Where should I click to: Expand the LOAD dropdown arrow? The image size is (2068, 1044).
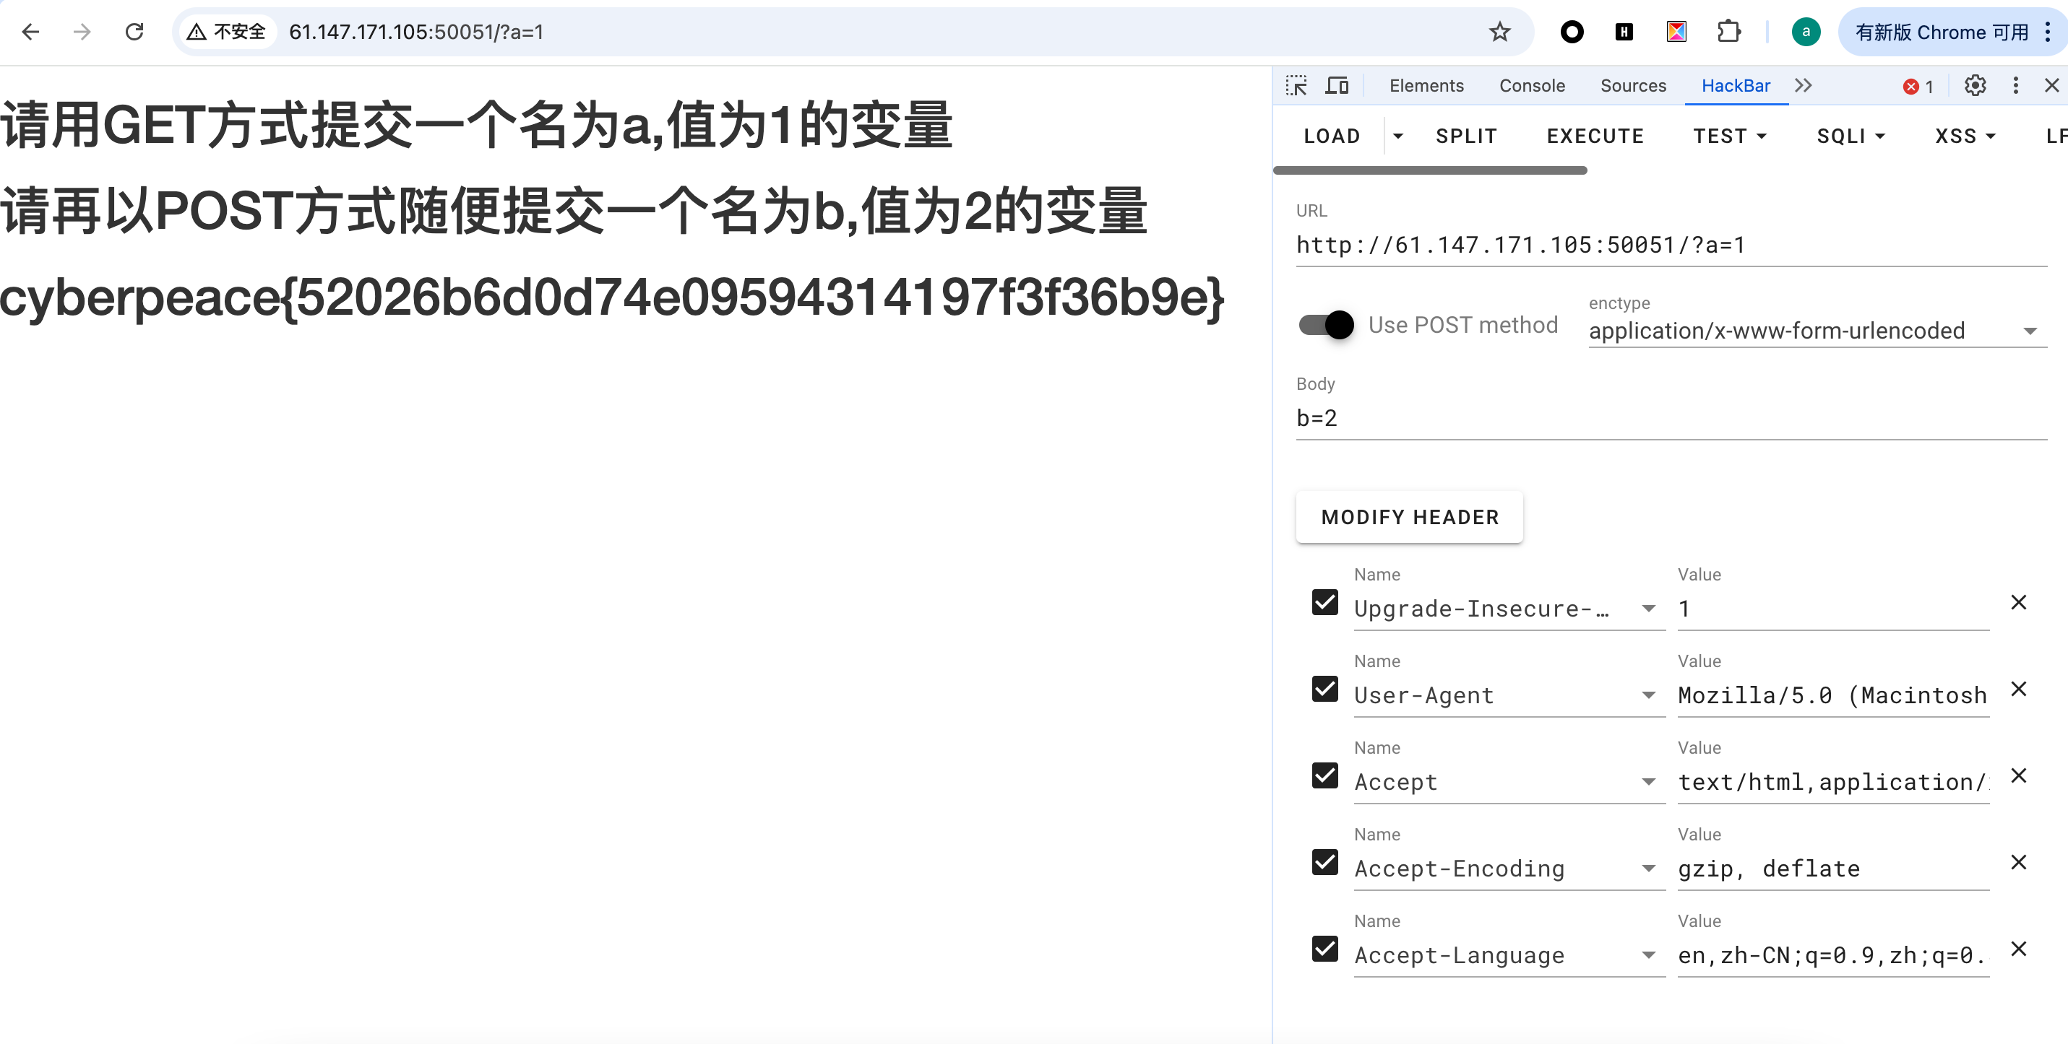point(1398,136)
